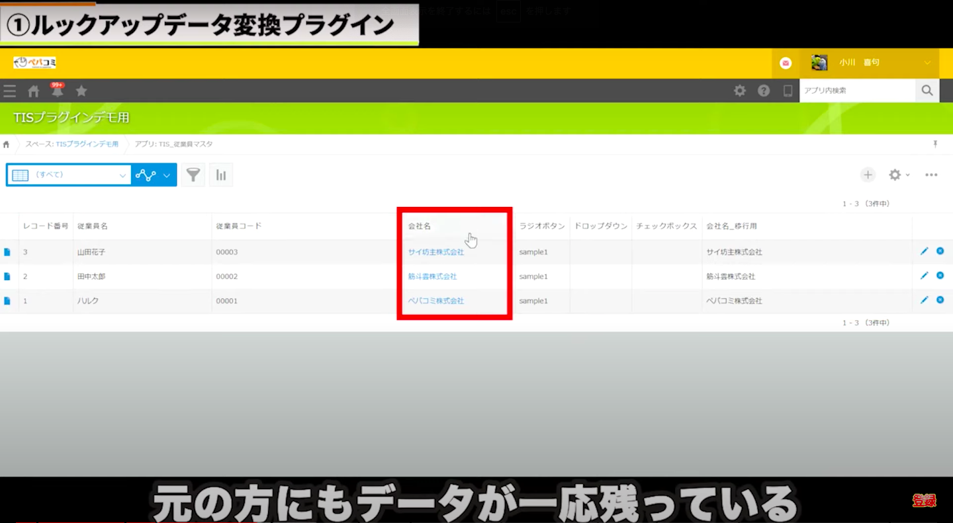Open the app settings gear
Image resolution: width=953 pixels, height=523 pixels.
click(895, 175)
